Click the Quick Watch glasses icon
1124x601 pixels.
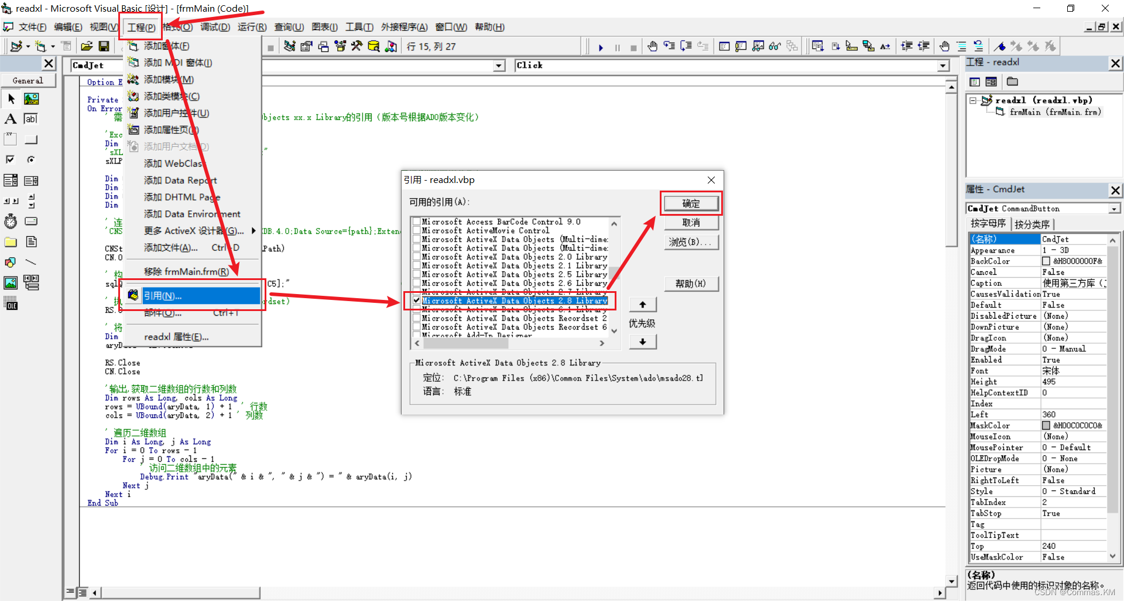click(775, 46)
